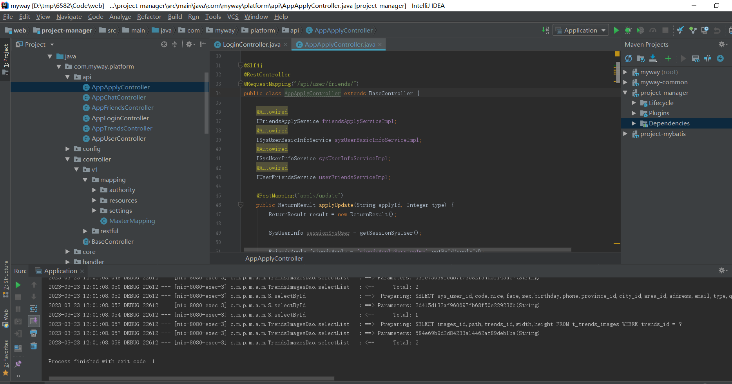732x384 pixels.
Task: Toggle soft-wrap in the Run console
Action: click(x=34, y=308)
